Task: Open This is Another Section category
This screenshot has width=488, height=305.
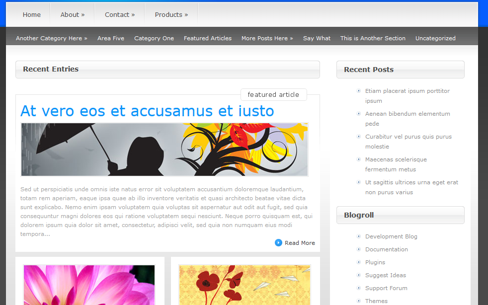Action: 373,38
